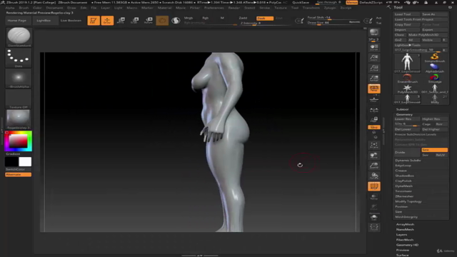
Task: Click the Transp transparency icon
Action: coord(374,197)
